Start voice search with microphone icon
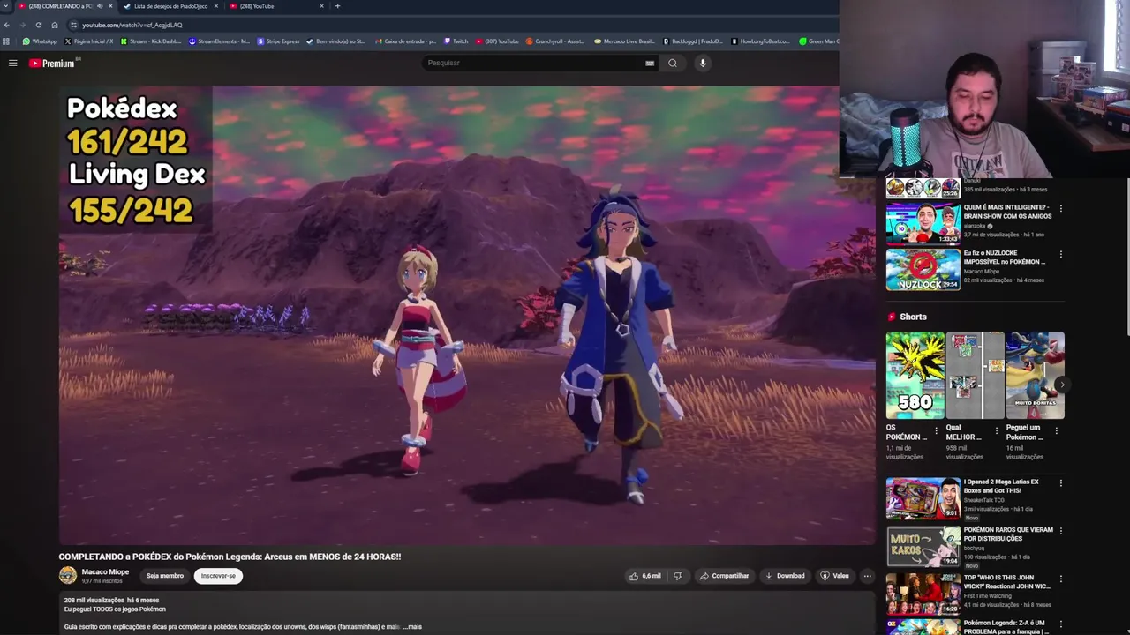The image size is (1130, 635). pyautogui.click(x=703, y=63)
